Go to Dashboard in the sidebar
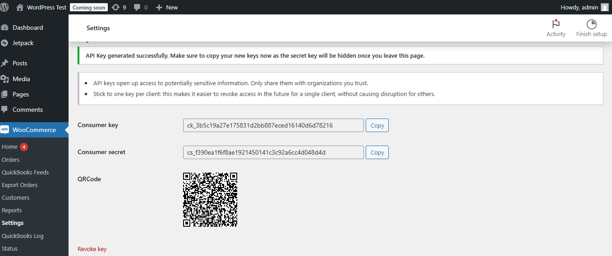This screenshot has height=256, width=612. 28,27
